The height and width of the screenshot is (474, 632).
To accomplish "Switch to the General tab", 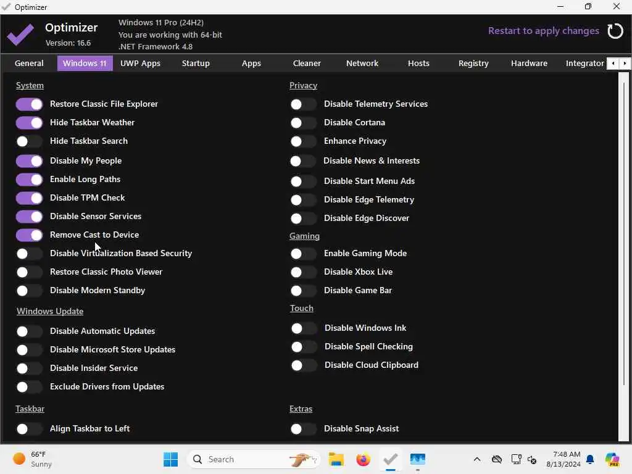I will pyautogui.click(x=29, y=64).
